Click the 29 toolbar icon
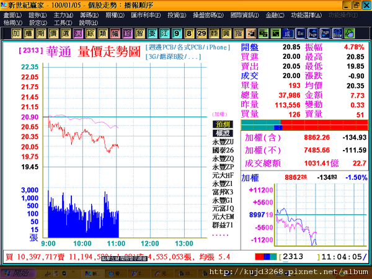Screen dimensions: 372x279 201,33
